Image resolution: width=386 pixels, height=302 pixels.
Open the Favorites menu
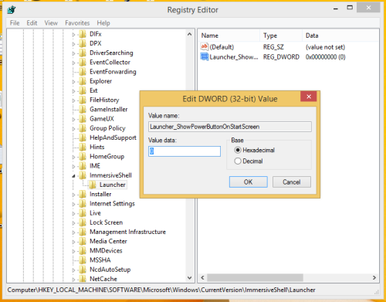point(77,23)
